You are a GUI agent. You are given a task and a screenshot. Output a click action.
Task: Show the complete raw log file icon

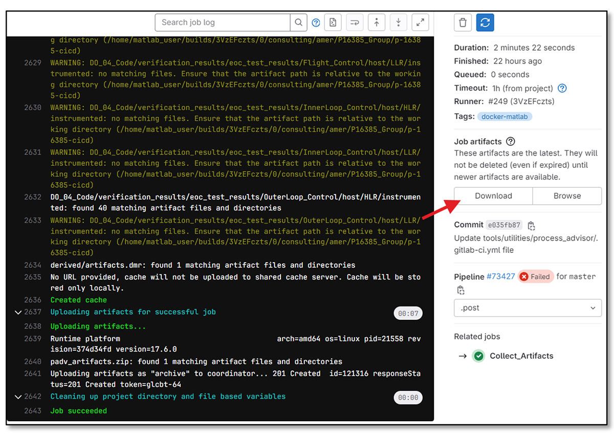point(333,23)
